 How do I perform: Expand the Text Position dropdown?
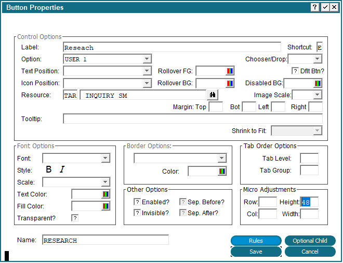point(147,71)
